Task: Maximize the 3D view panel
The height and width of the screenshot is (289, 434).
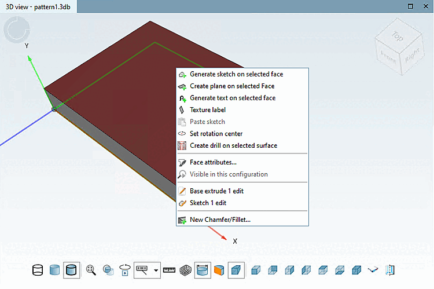Action: pyautogui.click(x=410, y=6)
